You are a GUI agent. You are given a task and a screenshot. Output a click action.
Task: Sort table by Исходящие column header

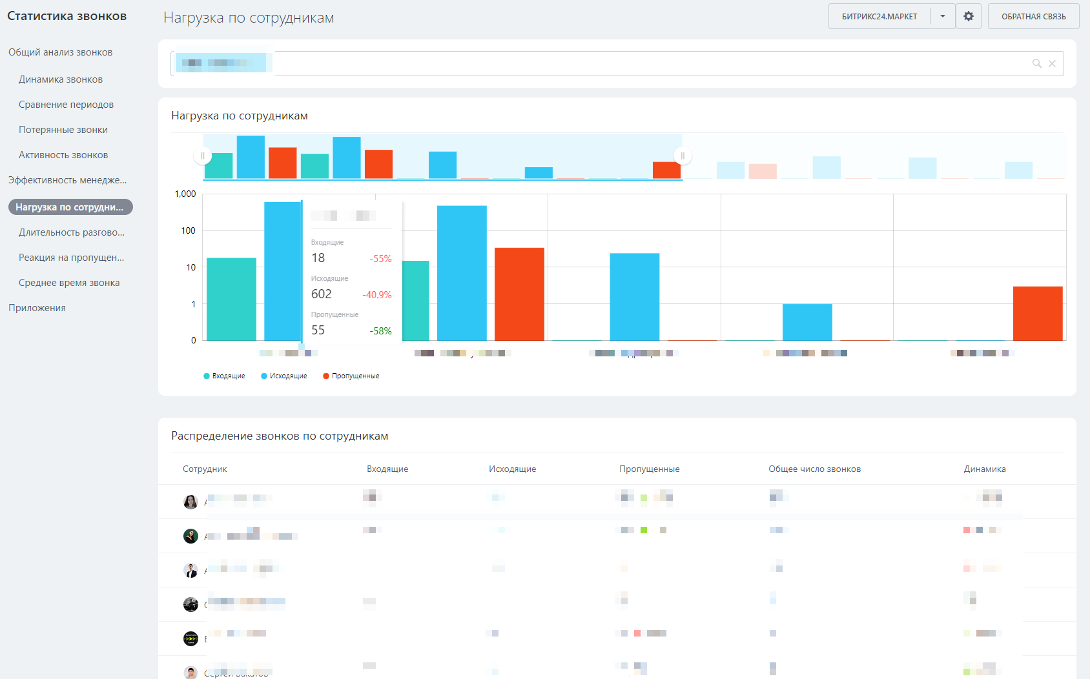(x=512, y=469)
